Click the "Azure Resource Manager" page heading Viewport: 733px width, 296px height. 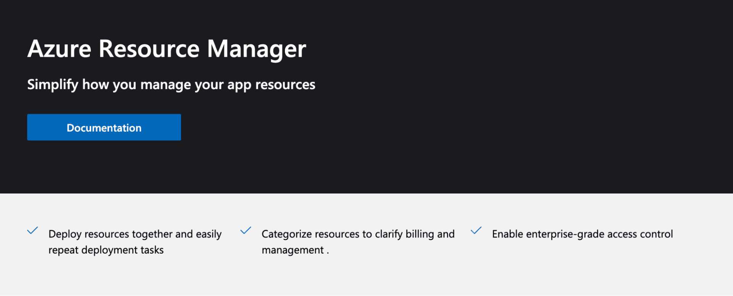[x=166, y=49]
